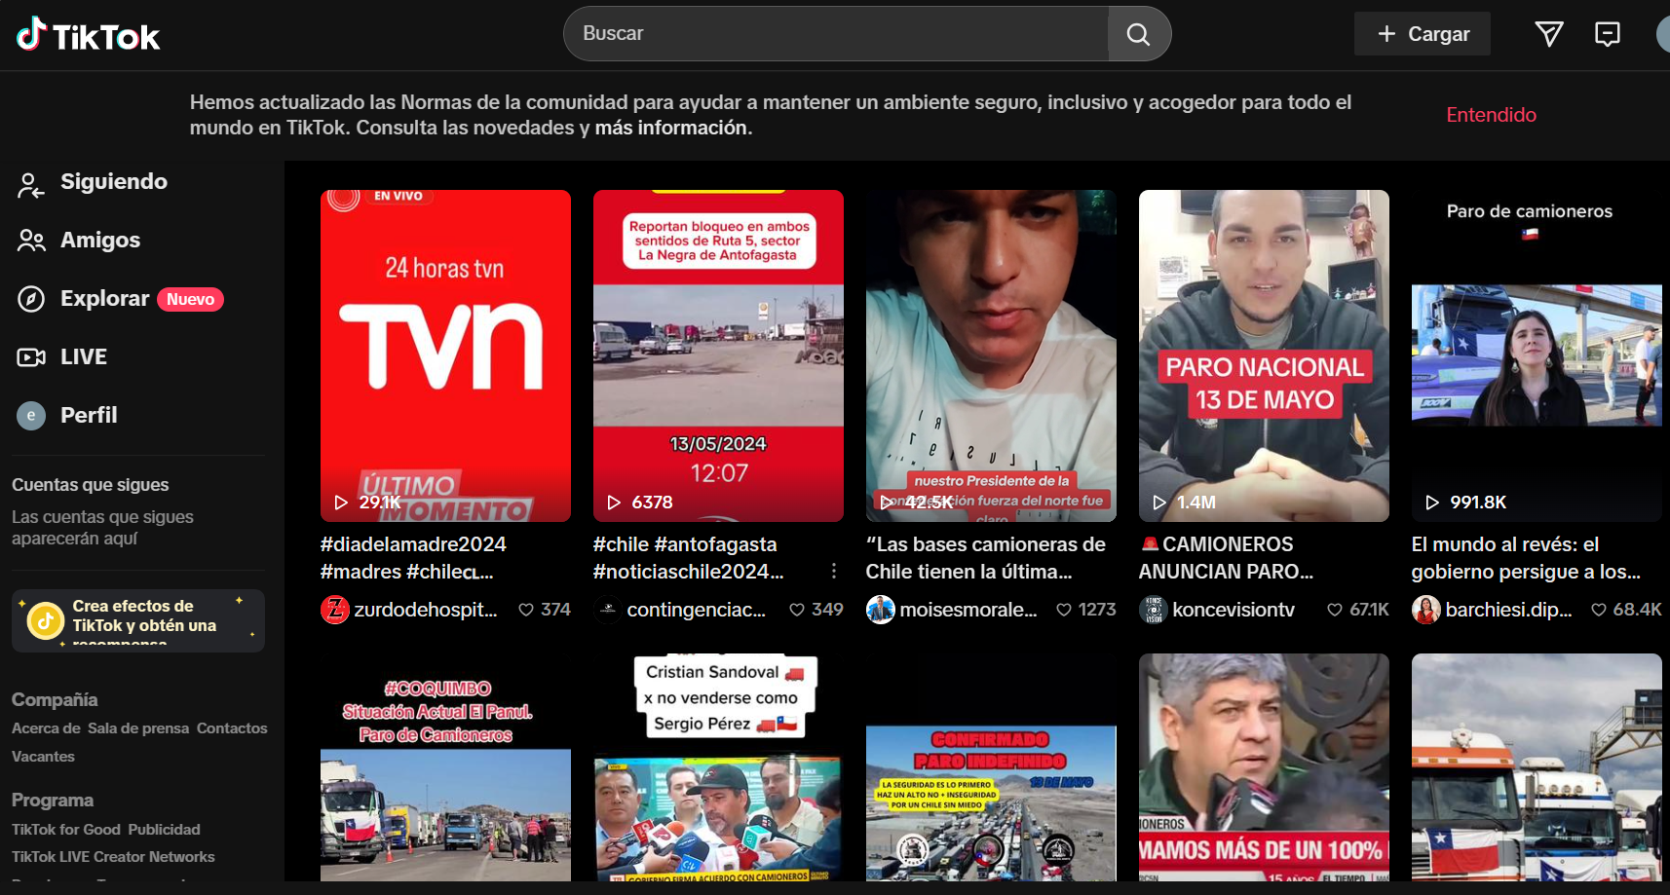The width and height of the screenshot is (1670, 895).
Task: Click zurdodehospit profile avatar
Action: [334, 610]
